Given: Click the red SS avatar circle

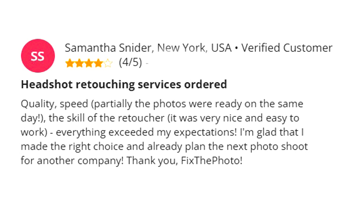Looking at the screenshot, I should click(38, 55).
